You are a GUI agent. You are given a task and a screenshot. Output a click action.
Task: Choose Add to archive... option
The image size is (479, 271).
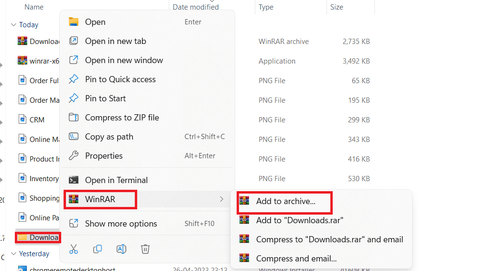pyautogui.click(x=285, y=201)
